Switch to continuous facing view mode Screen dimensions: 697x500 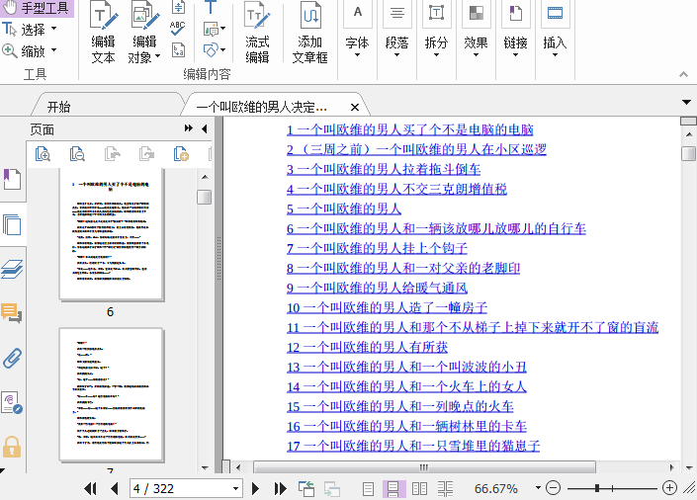click(445, 489)
